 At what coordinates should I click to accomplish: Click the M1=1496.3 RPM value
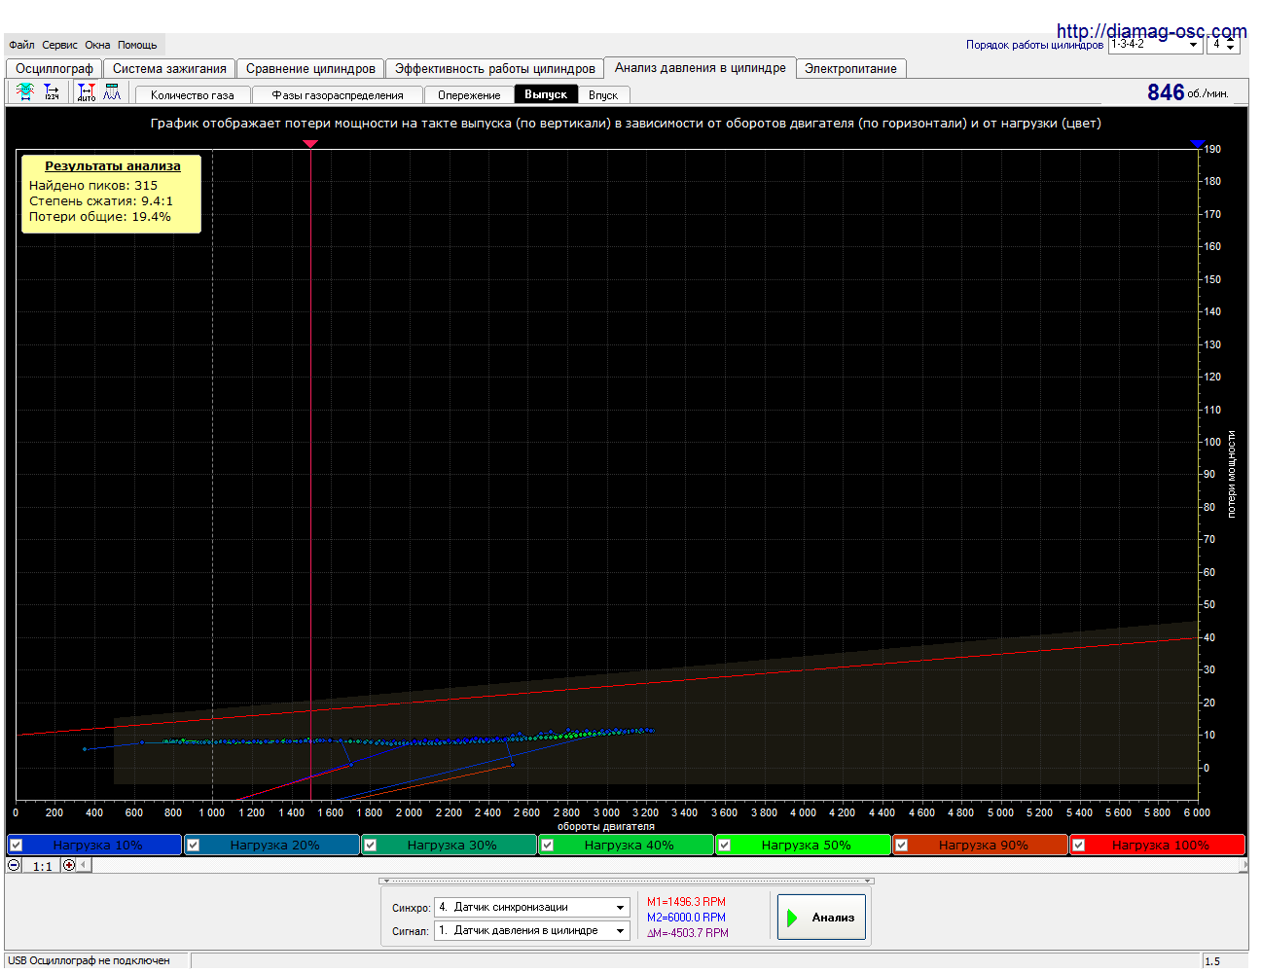click(686, 902)
